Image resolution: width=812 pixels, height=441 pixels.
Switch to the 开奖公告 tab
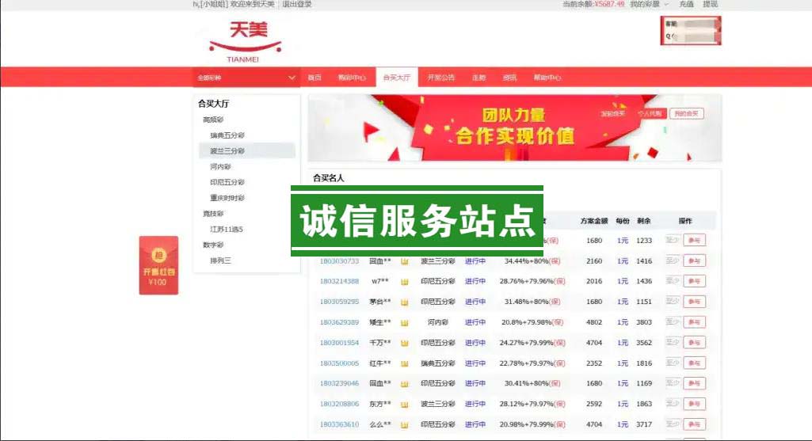[x=441, y=78]
